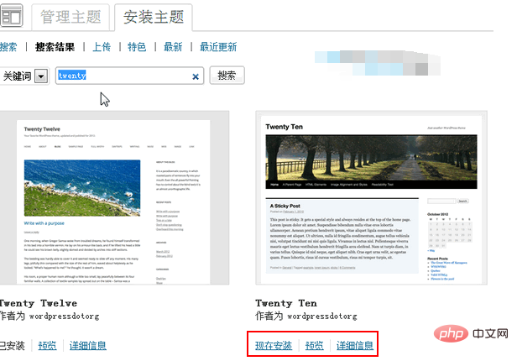517x361 pixels.
Task: Show 特色 featured themes
Action: (x=137, y=47)
